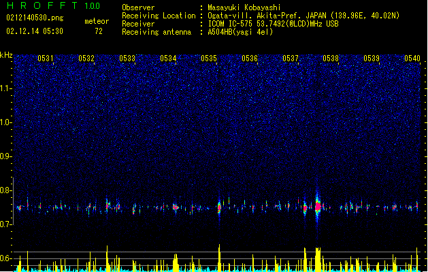The width and height of the screenshot is (428, 272).
Task: Click the 0538 time marker
Action: pyautogui.click(x=331, y=58)
